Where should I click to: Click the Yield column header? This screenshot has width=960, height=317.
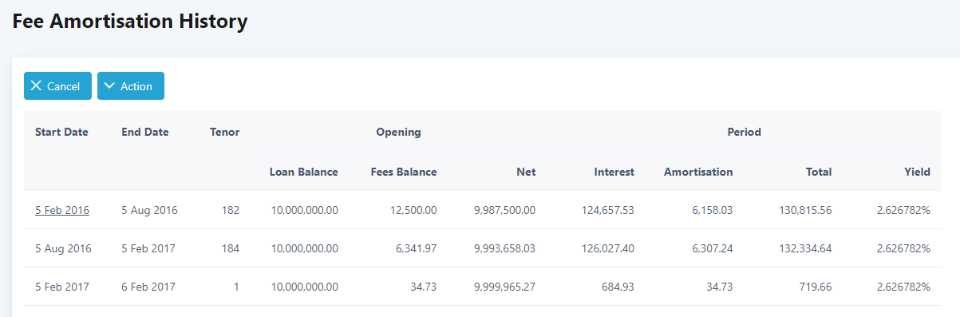pyautogui.click(x=917, y=172)
